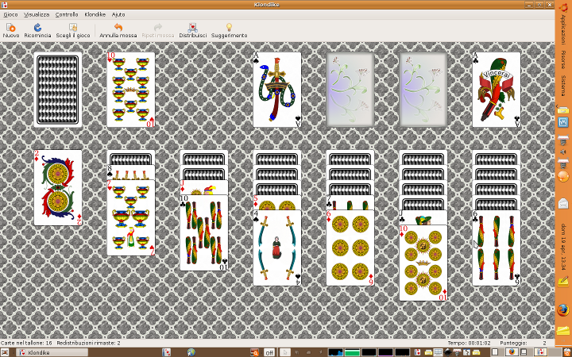Select the jack above the 10 of clubs
Image resolution: width=572 pixels, height=357 pixels.
204,187
